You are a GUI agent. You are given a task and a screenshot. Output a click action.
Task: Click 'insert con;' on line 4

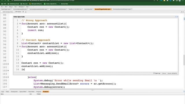(x=36, y=30)
